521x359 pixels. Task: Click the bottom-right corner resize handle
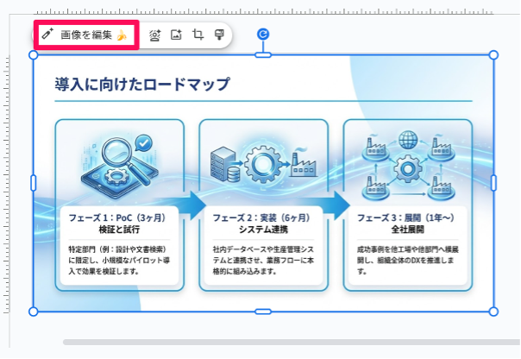pos(493,311)
